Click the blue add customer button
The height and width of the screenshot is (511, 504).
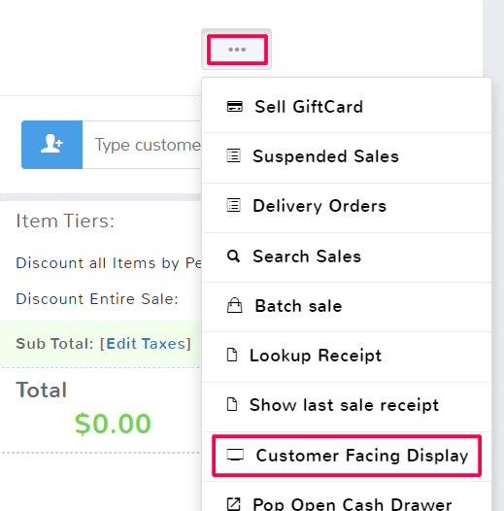[x=51, y=145]
